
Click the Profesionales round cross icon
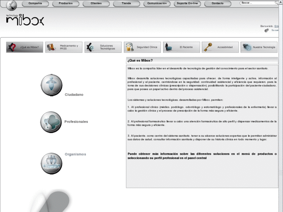coord(51,122)
